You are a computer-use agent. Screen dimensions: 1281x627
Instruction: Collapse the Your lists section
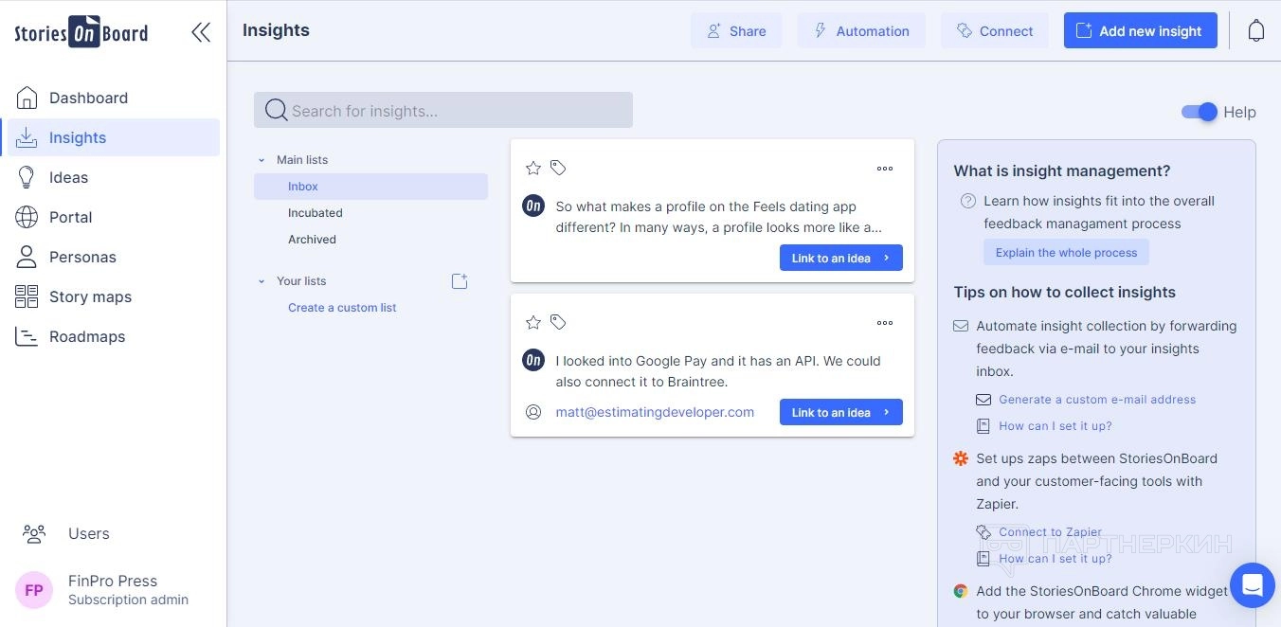tap(262, 281)
